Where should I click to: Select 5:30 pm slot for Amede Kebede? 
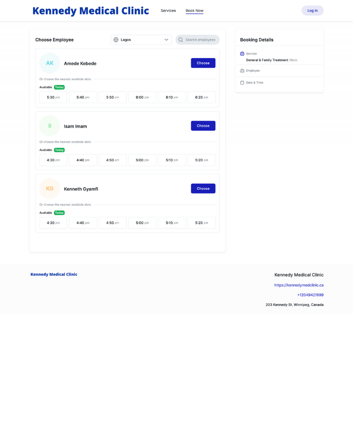pos(53,97)
